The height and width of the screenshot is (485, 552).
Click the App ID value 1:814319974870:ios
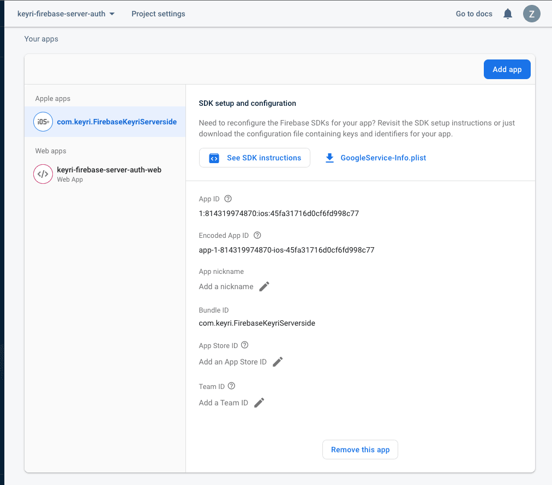coord(279,213)
